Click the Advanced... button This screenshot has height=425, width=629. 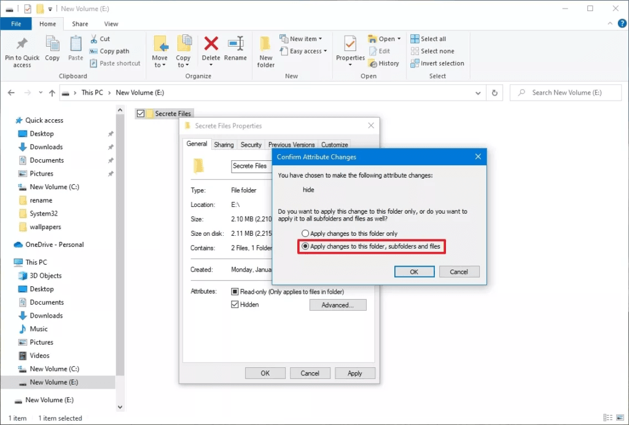point(338,305)
